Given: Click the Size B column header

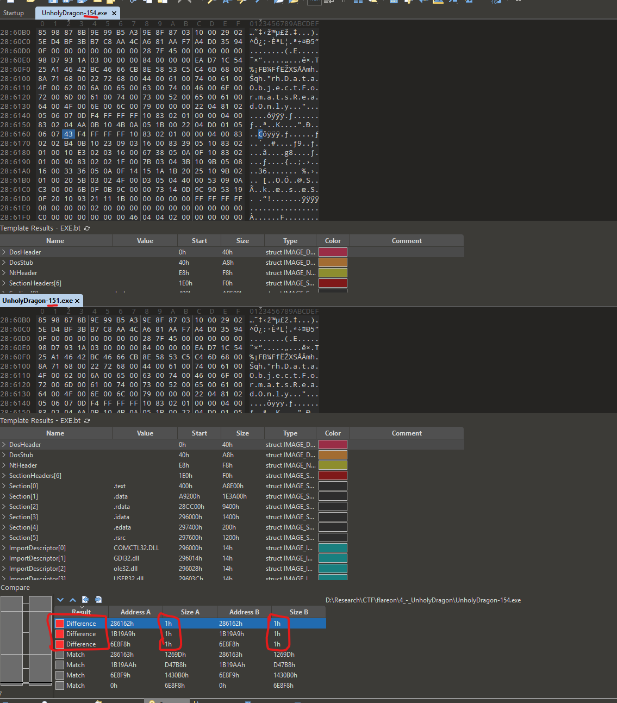Looking at the screenshot, I should click(x=298, y=612).
